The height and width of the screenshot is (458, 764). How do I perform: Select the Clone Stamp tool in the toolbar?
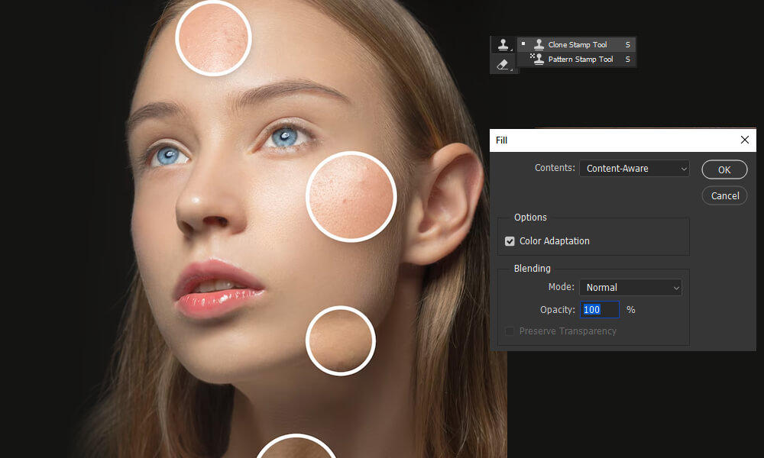[503, 44]
